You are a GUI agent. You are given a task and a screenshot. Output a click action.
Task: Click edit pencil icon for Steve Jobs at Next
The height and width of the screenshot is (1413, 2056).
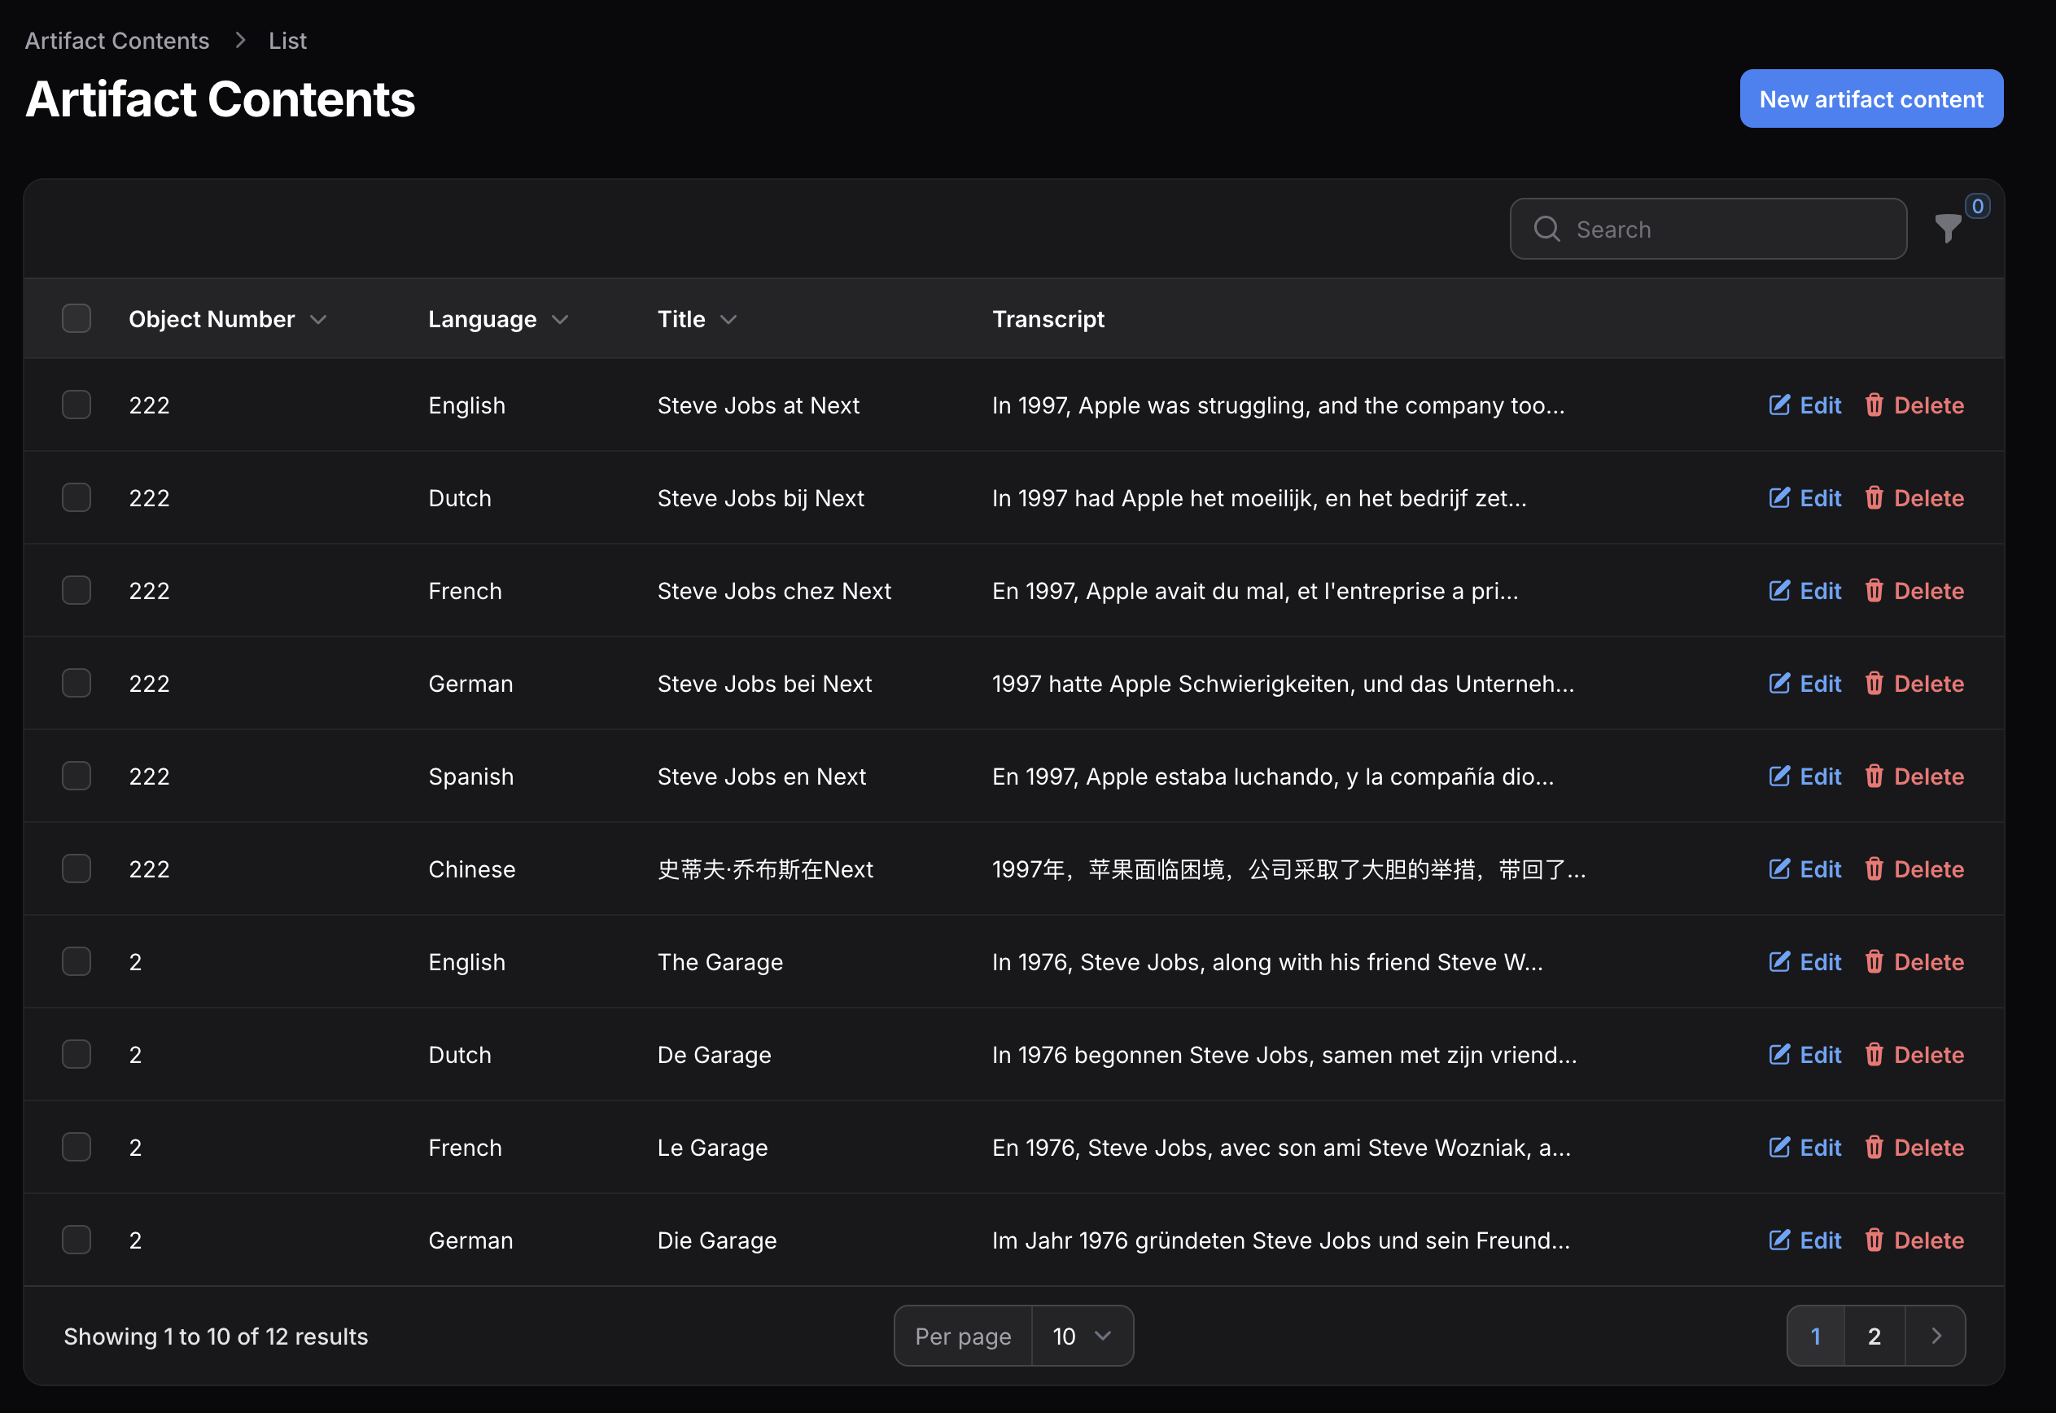1779,405
